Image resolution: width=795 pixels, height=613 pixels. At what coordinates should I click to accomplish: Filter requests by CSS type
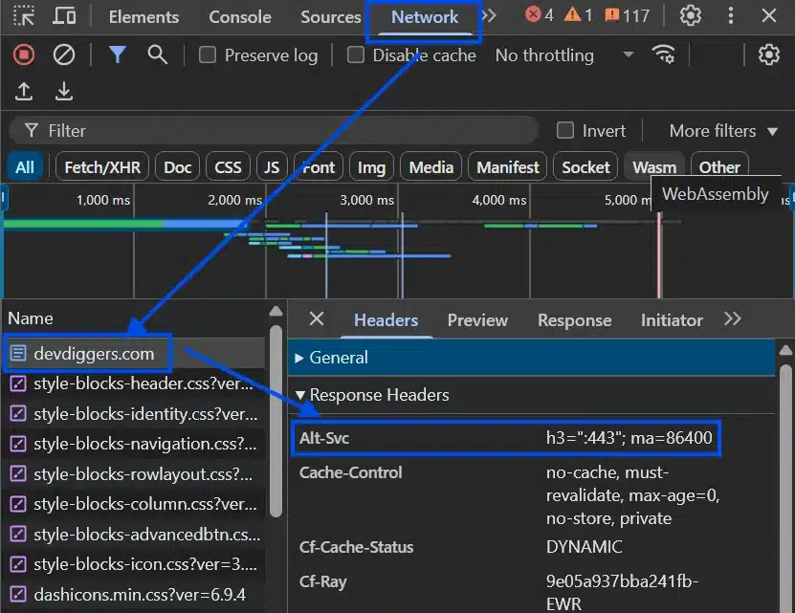(x=228, y=166)
